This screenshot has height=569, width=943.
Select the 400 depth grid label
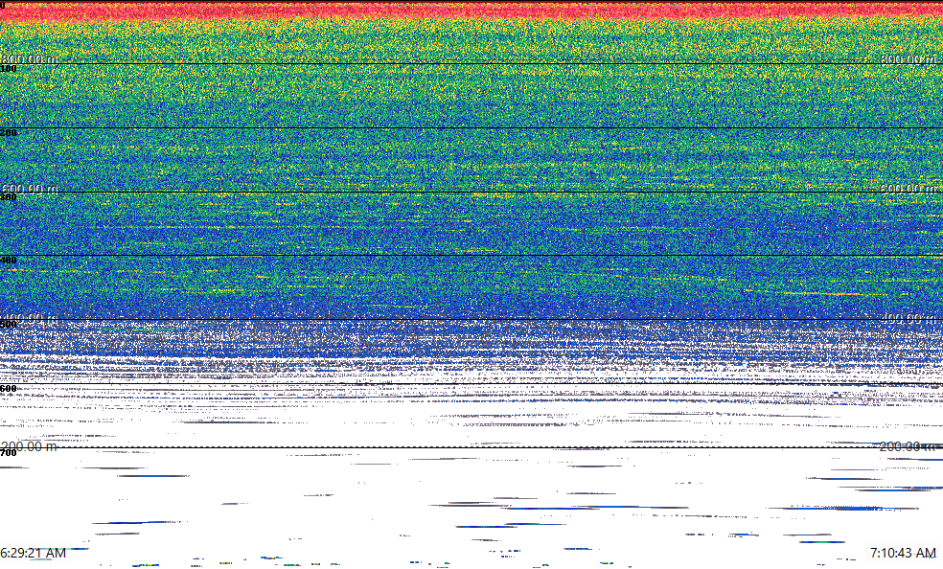tap(9, 261)
